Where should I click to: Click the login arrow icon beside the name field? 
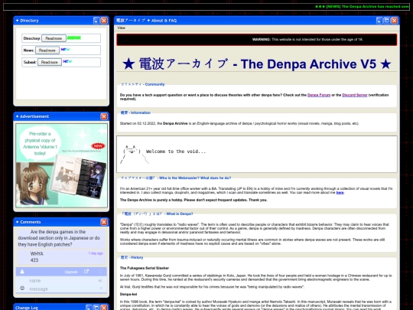pos(100,281)
